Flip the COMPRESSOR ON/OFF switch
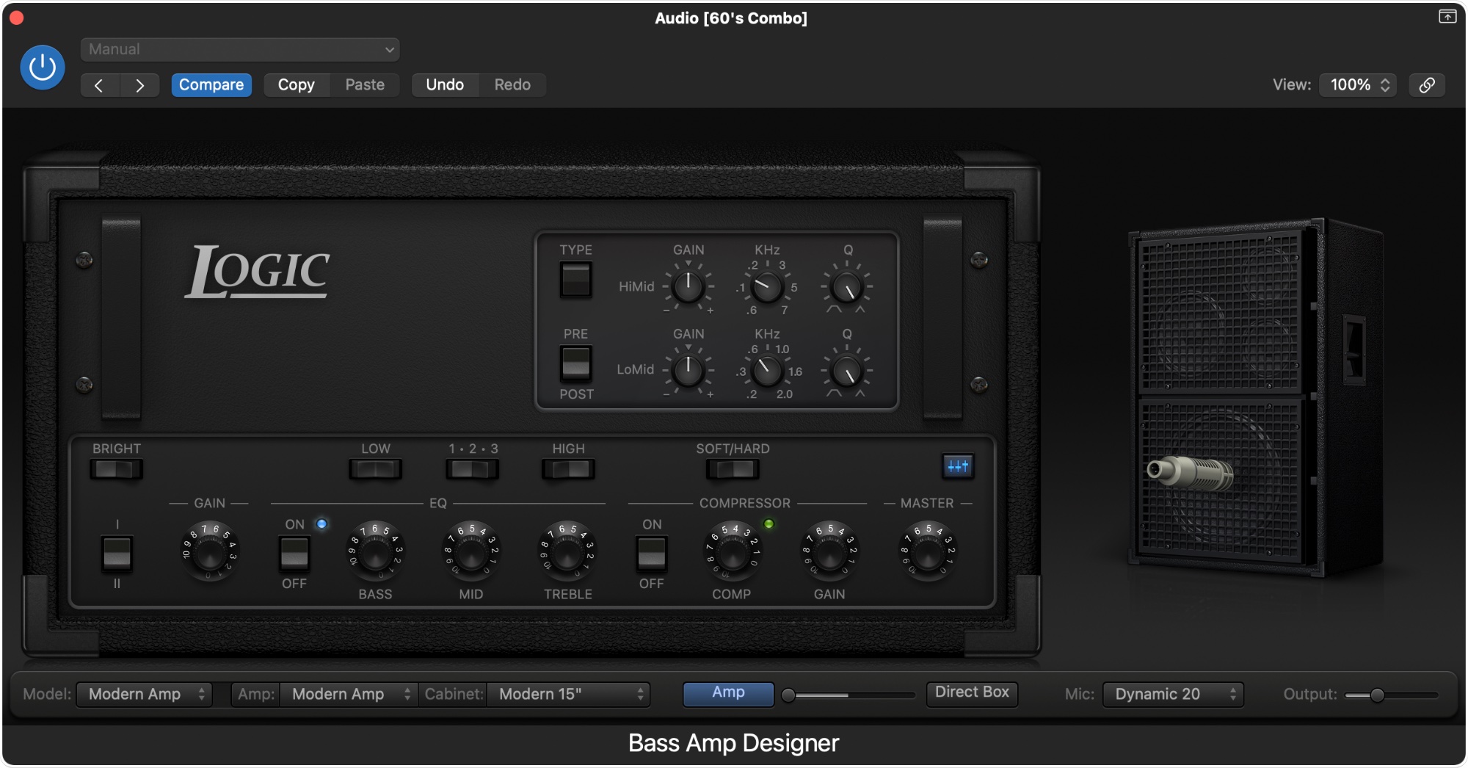Viewport: 1468px width, 768px height. pyautogui.click(x=651, y=554)
